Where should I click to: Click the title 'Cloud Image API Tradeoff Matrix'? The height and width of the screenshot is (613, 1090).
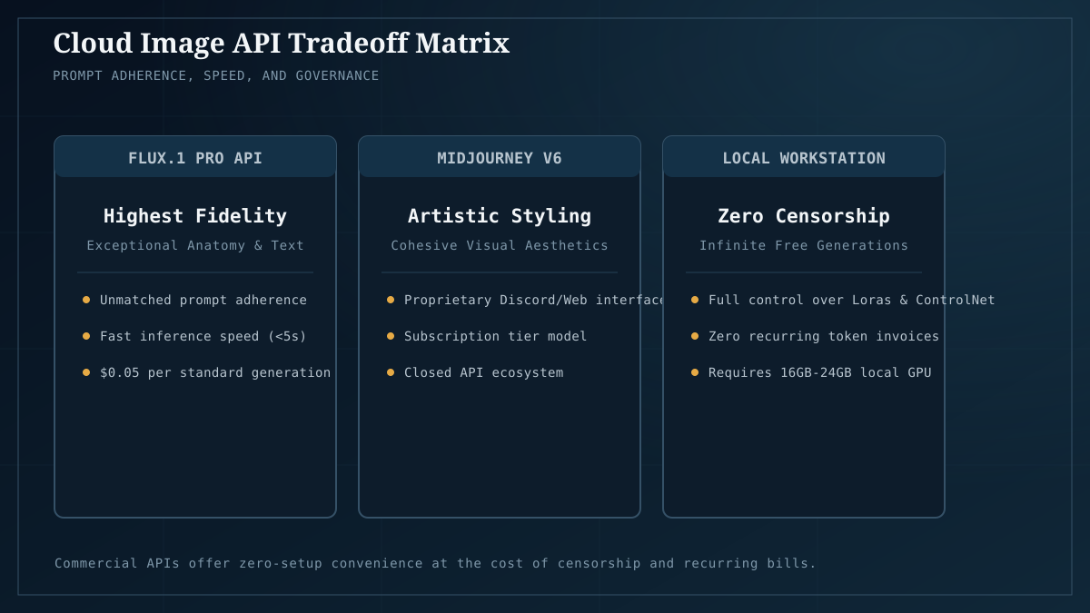(x=281, y=43)
